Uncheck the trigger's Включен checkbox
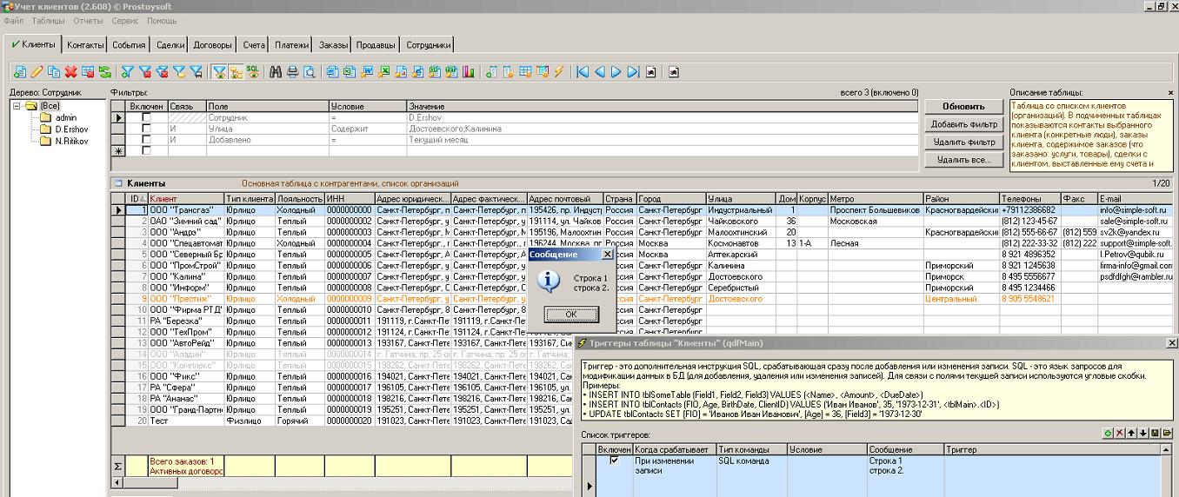Screen dimensions: 1179x497 click(x=615, y=461)
